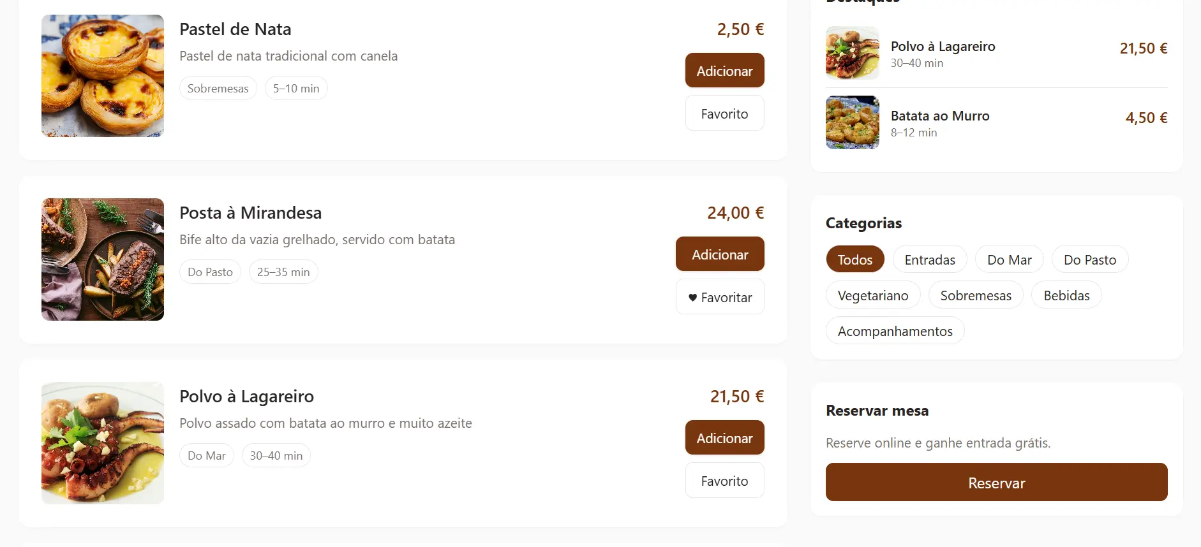Click Reservar to book a table
The image size is (1201, 547).
point(996,483)
